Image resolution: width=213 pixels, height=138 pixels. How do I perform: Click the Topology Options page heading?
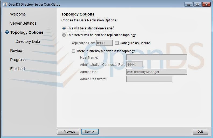click(78, 14)
